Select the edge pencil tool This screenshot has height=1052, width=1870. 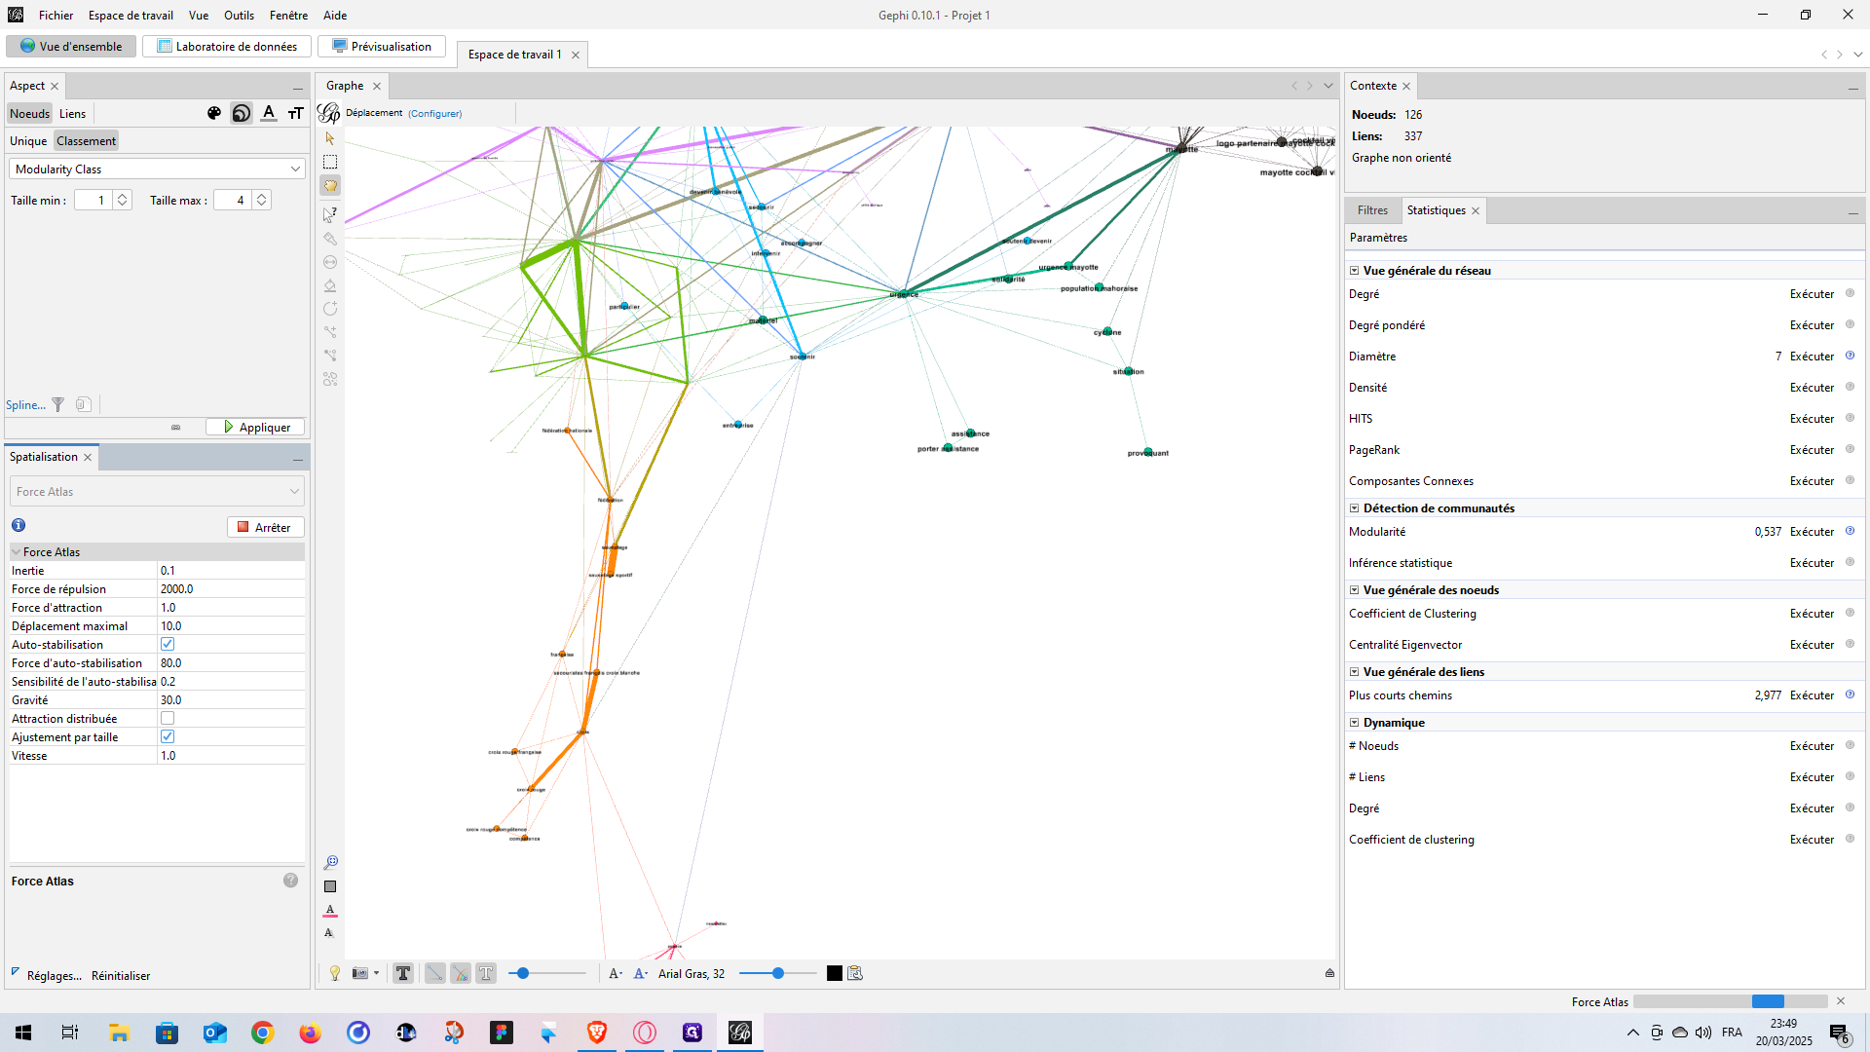pos(330,332)
